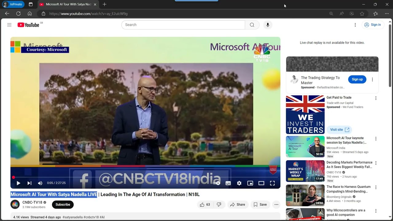Open options for Quantum Computing video

[376, 187]
